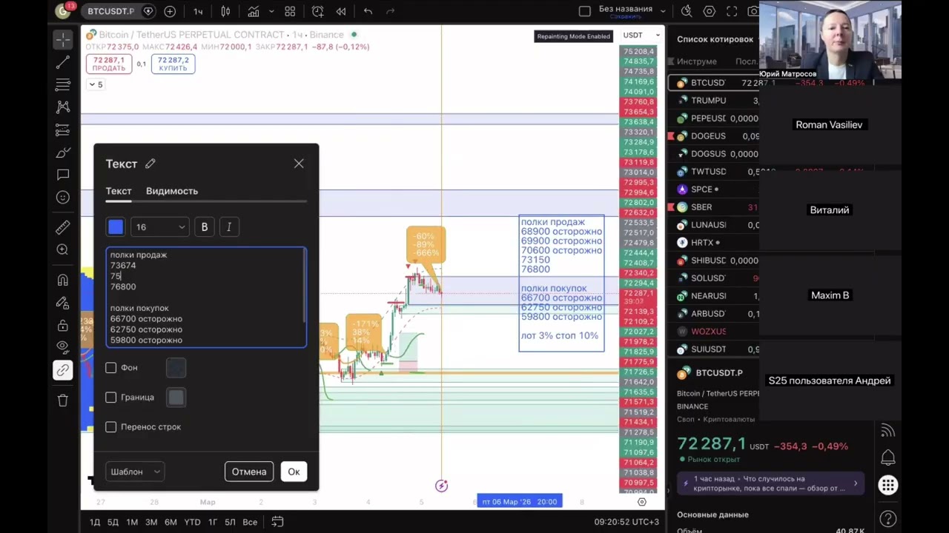
Task: Open the Граница border color swatch
Action: [x=176, y=398]
